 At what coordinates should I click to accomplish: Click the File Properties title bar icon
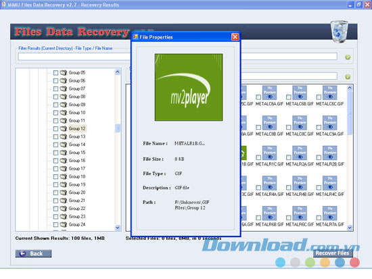click(x=135, y=37)
